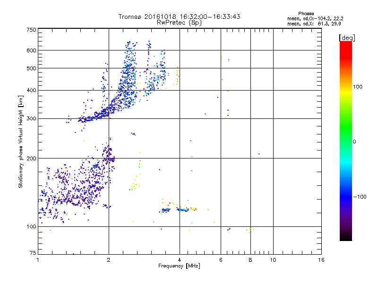Click the y-axis tick label '500'

click(31, 68)
